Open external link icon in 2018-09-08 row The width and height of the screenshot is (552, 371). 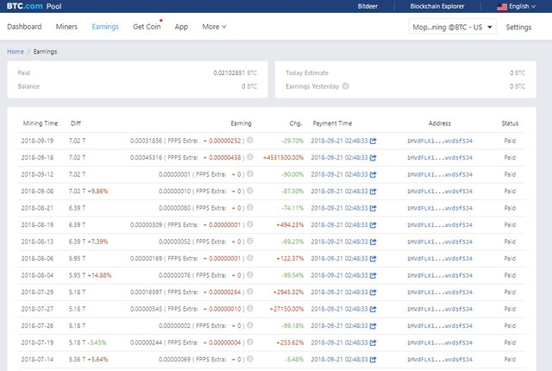tap(373, 192)
